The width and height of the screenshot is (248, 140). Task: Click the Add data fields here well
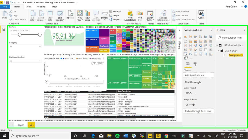198,75
